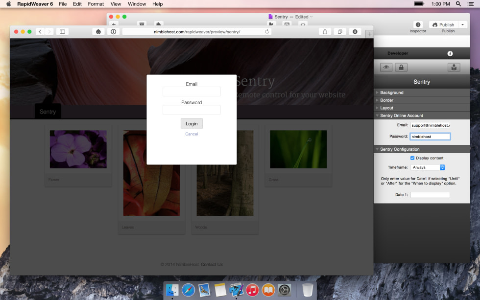Open Spotlight search in menu bar
This screenshot has width=480, height=300.
[458, 4]
